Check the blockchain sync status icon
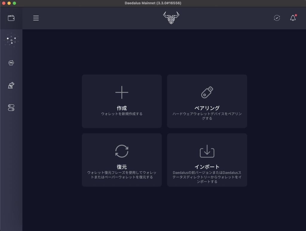Screen dimensions: 306x231 (x=277, y=18)
